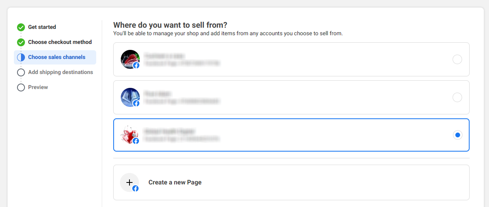Viewport: 489px width, 207px height.
Task: Click the selected third page radio button
Action: (457, 135)
